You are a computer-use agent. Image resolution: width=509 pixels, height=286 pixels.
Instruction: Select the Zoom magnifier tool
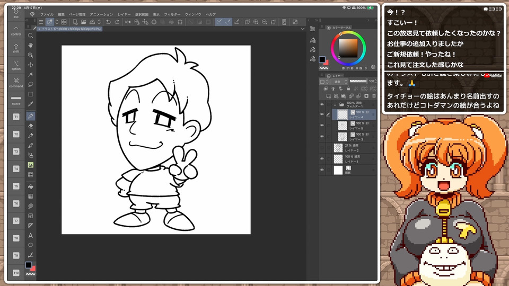point(31,35)
